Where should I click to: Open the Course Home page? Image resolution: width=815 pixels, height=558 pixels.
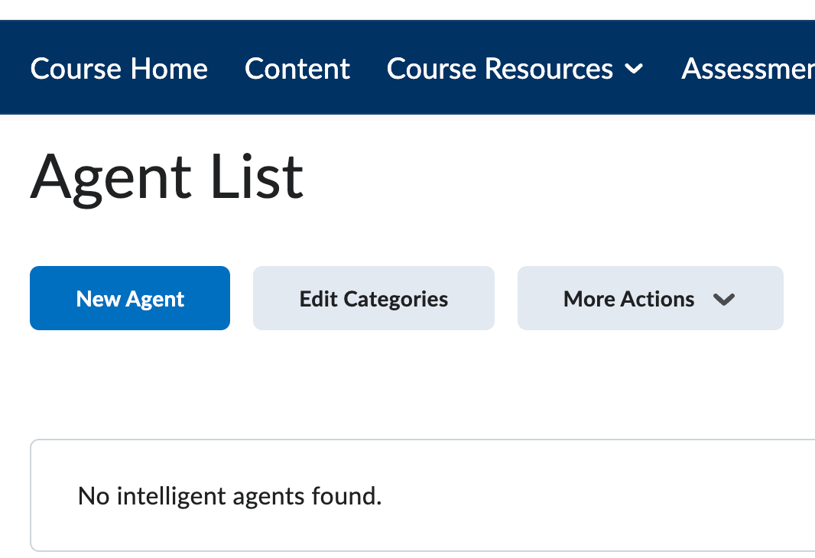pos(119,69)
